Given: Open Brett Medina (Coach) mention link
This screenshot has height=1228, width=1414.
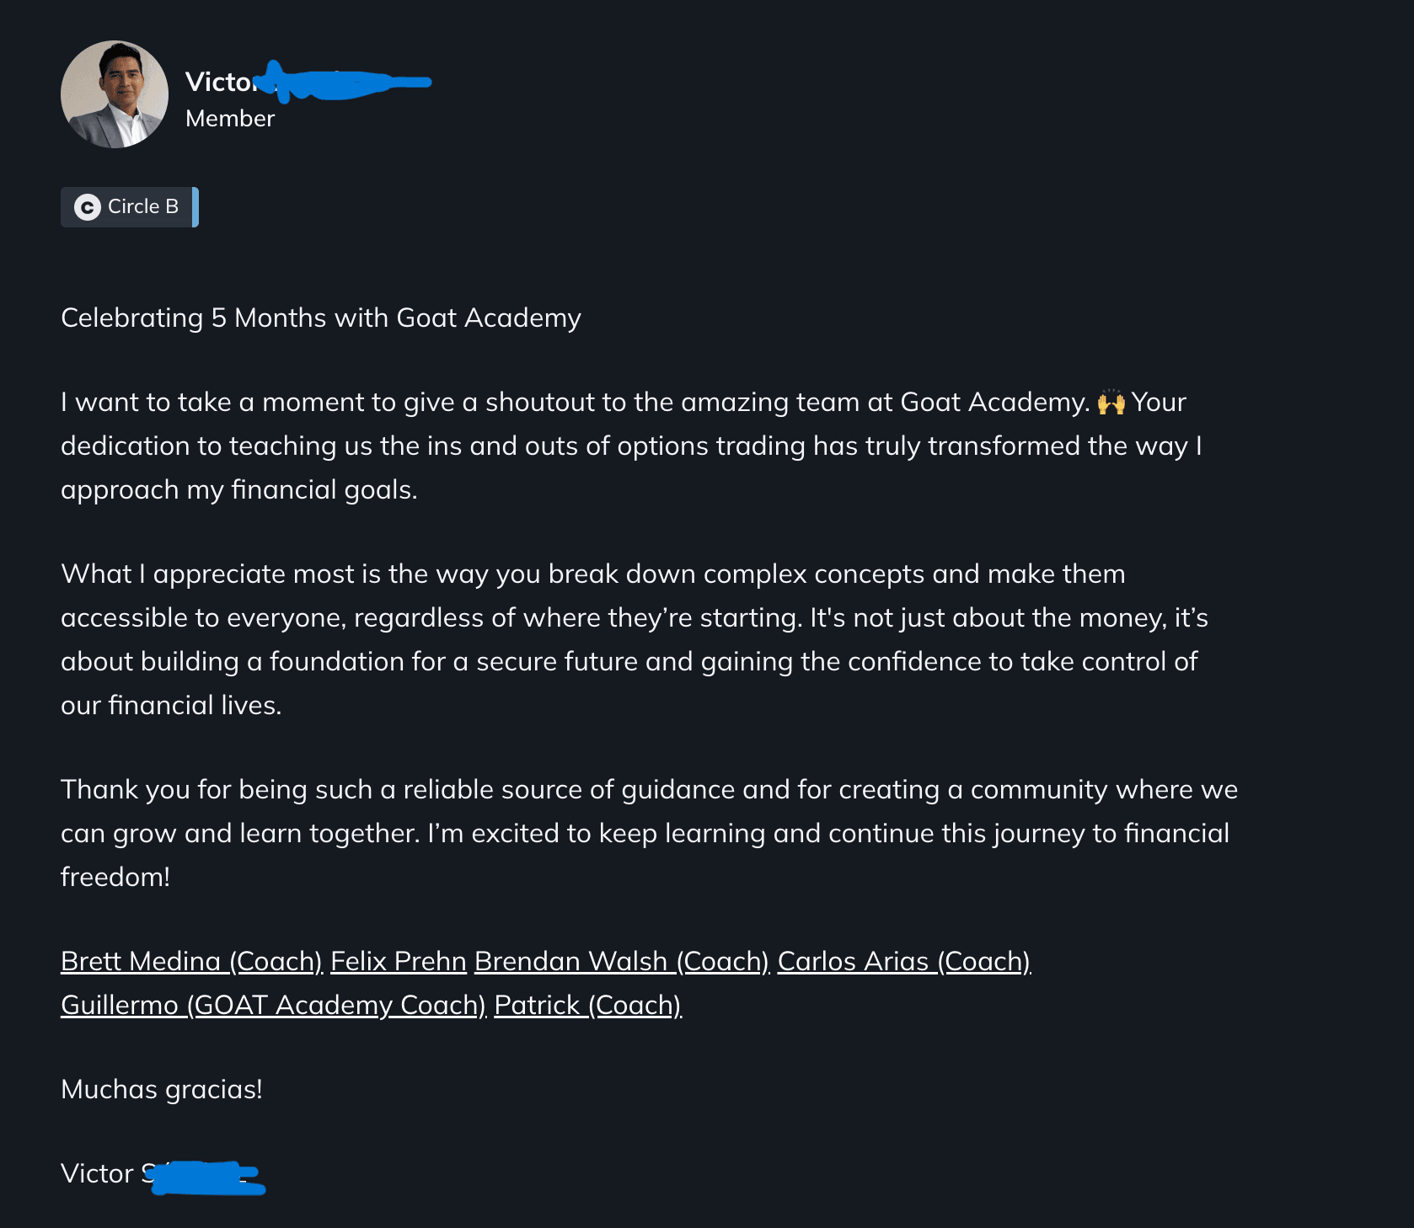Looking at the screenshot, I should tap(191, 961).
